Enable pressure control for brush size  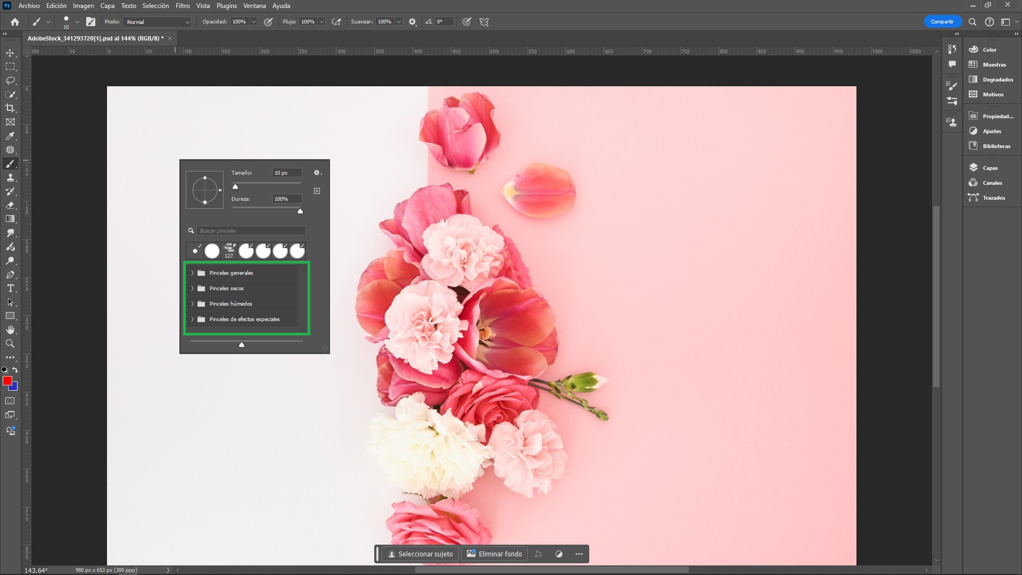pos(467,22)
